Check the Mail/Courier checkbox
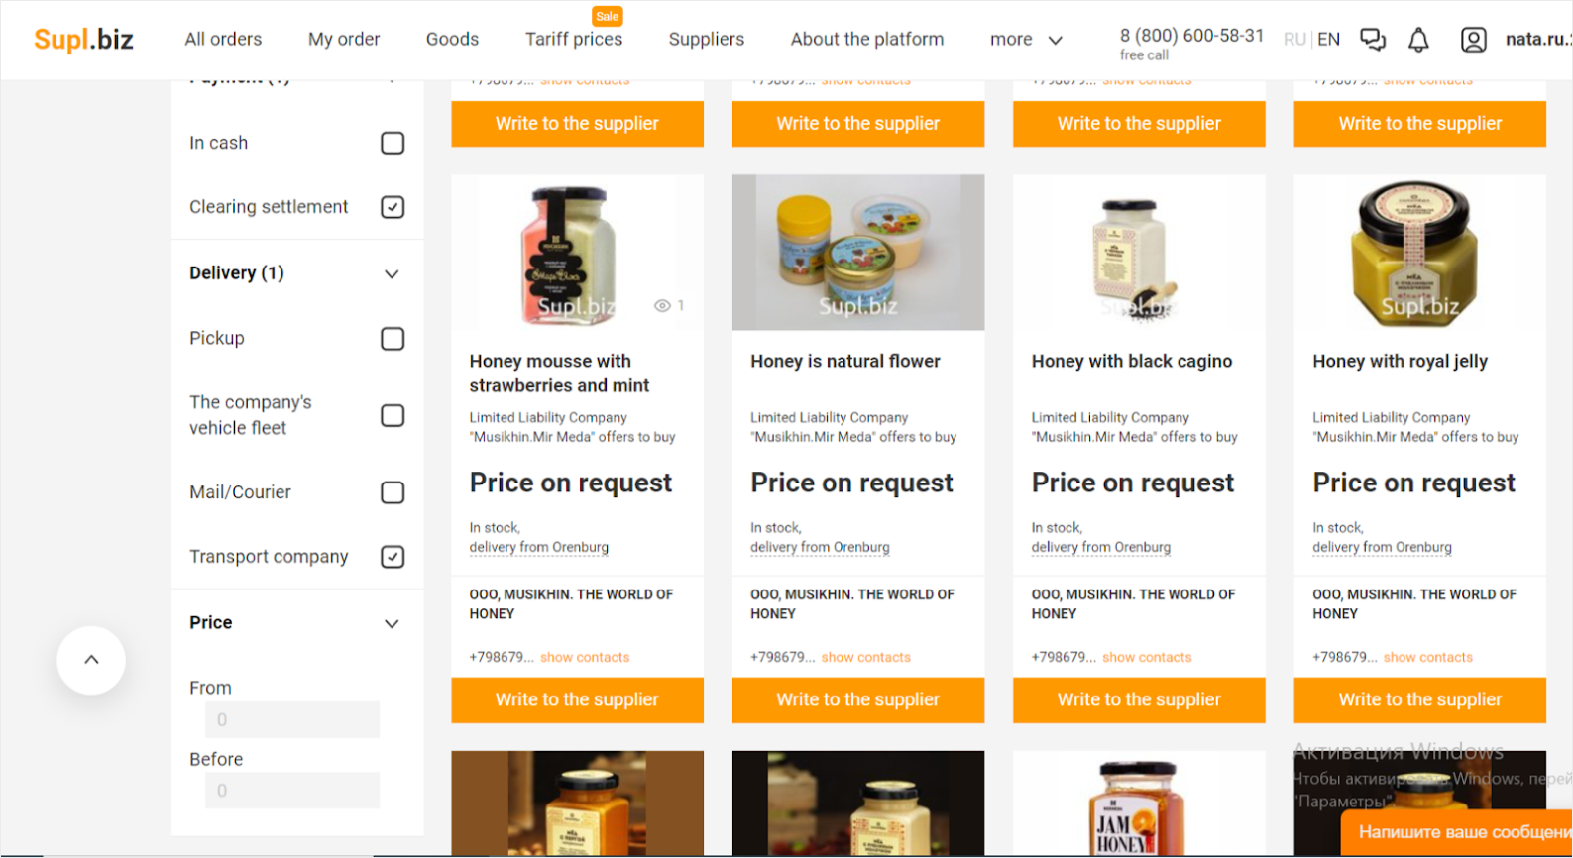1573x858 pixels. [x=393, y=492]
